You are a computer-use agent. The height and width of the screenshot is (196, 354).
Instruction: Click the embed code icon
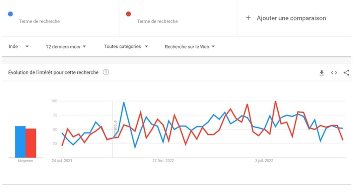334,73
